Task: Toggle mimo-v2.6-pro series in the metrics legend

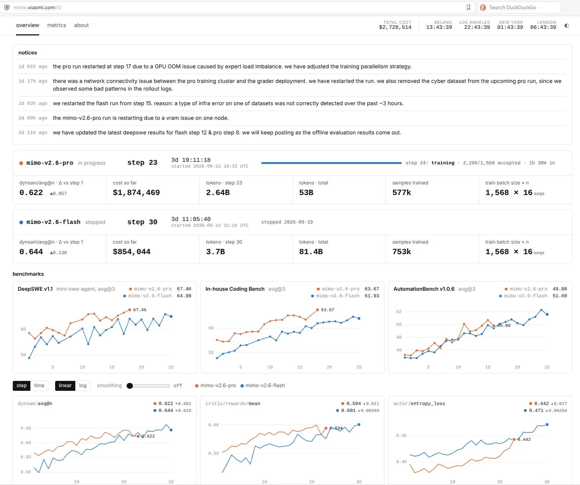Action: 216,386
